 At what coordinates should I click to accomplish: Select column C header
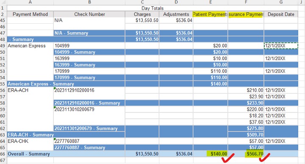pyautogui.click(x=142, y=3)
